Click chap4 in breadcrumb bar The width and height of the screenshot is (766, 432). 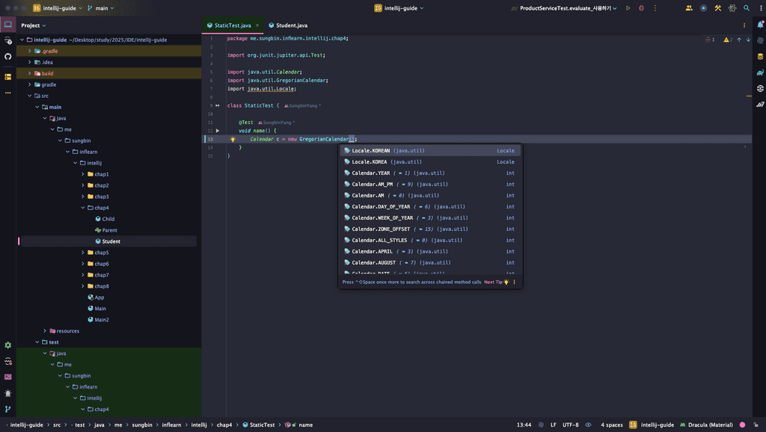[x=224, y=425]
